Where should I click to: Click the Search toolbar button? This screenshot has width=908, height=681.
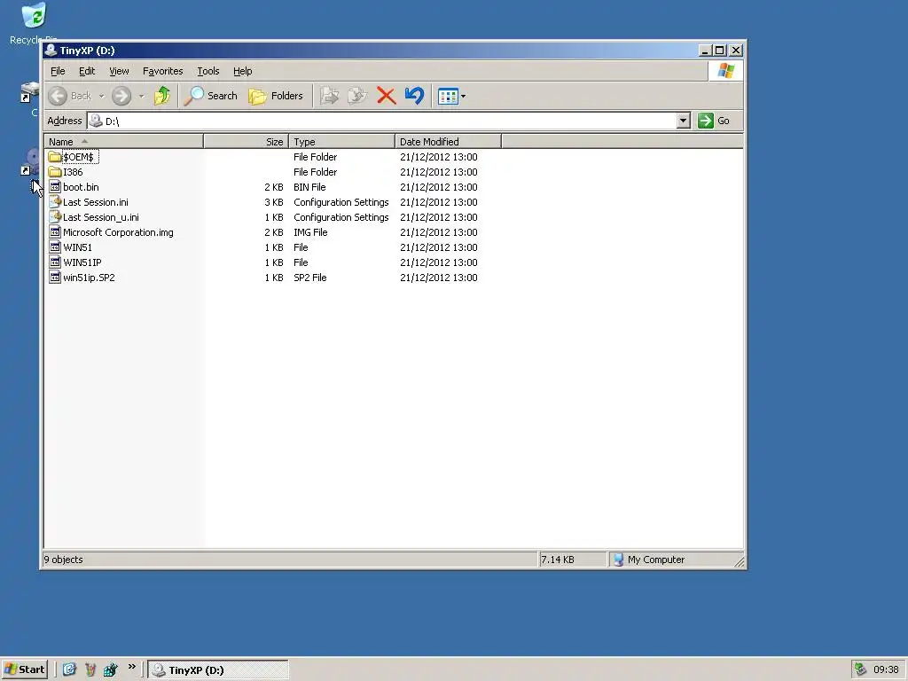click(x=211, y=96)
